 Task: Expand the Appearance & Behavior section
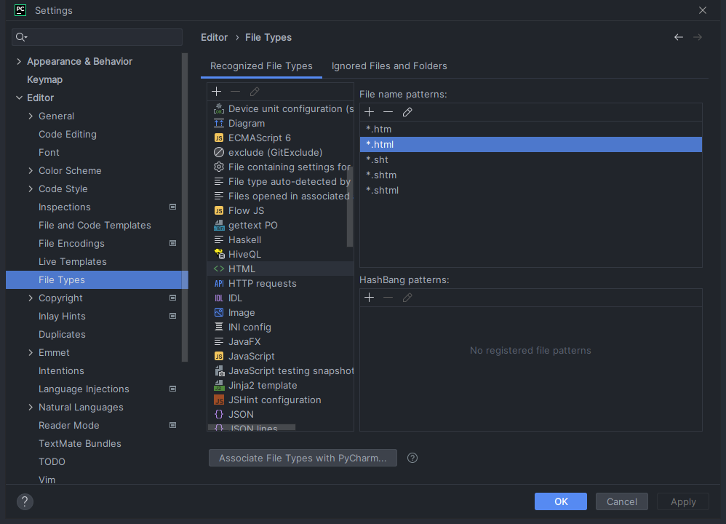tap(19, 62)
